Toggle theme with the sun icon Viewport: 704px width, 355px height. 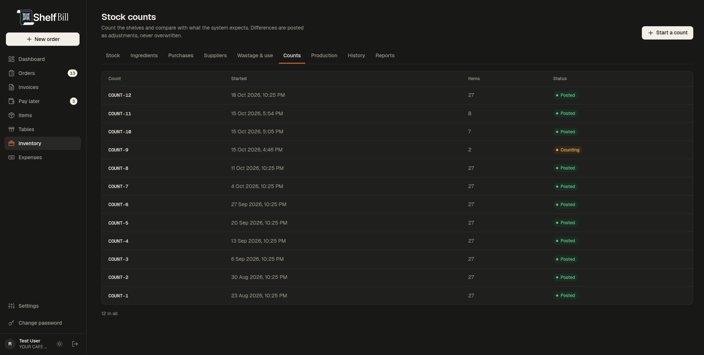[x=60, y=344]
